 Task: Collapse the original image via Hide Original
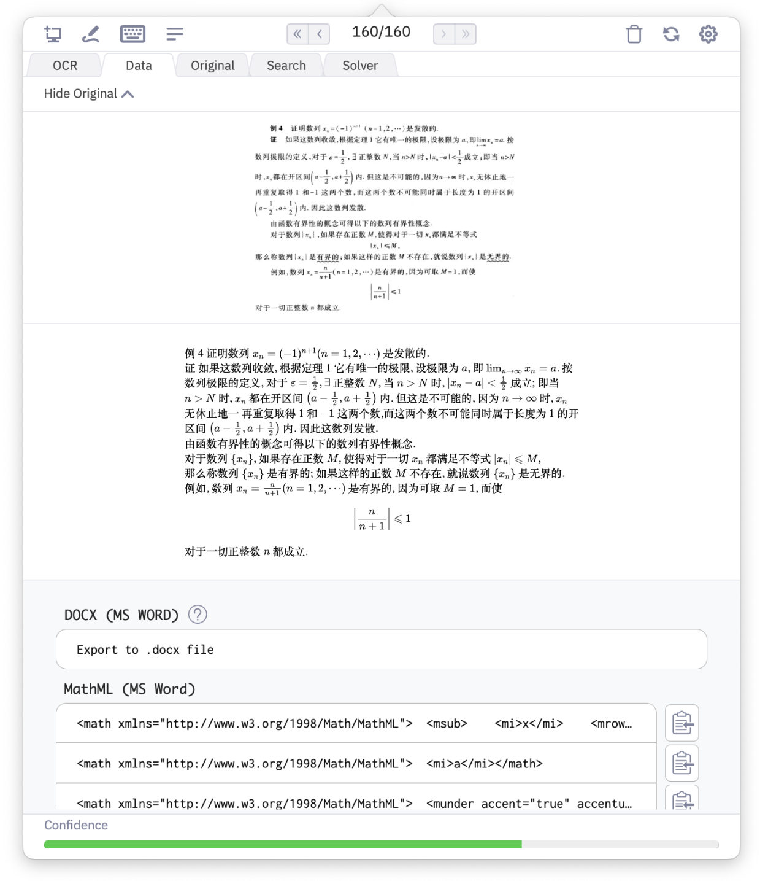[x=88, y=93]
